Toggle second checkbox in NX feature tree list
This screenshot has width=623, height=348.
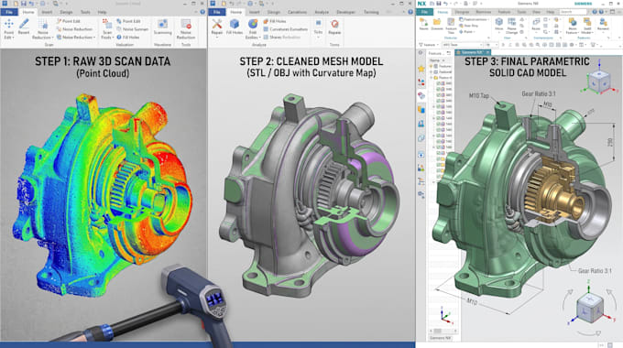tap(439, 90)
